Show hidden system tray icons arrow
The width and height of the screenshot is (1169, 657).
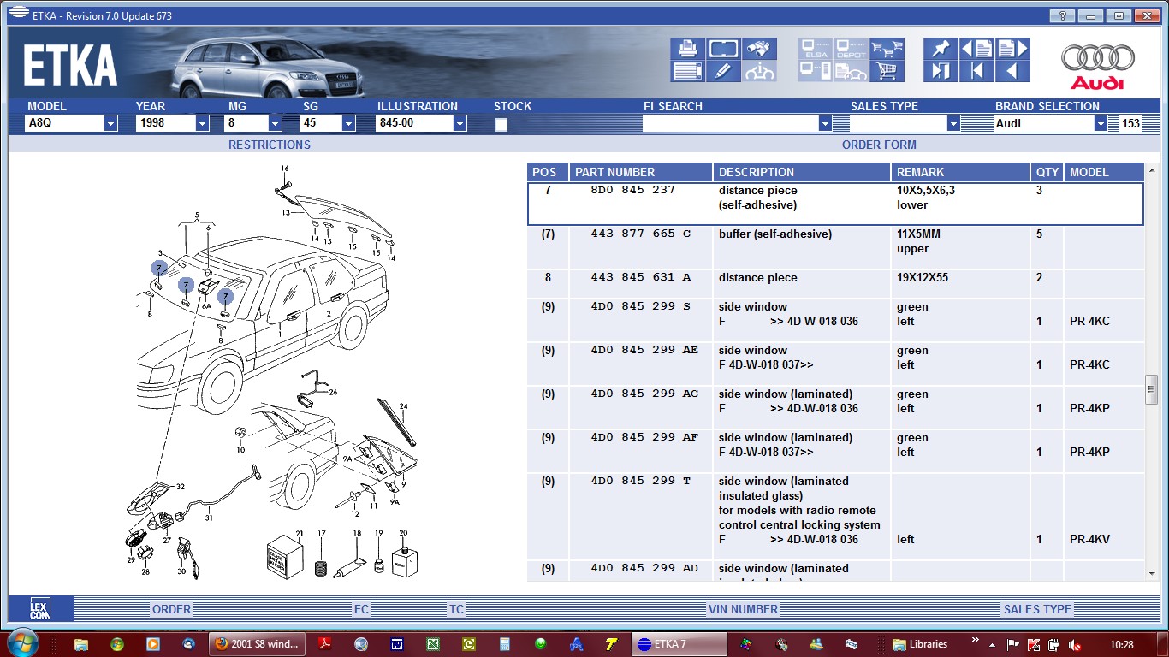click(x=993, y=644)
